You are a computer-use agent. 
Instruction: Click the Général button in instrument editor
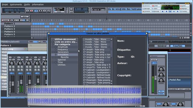[x=162, y=46]
